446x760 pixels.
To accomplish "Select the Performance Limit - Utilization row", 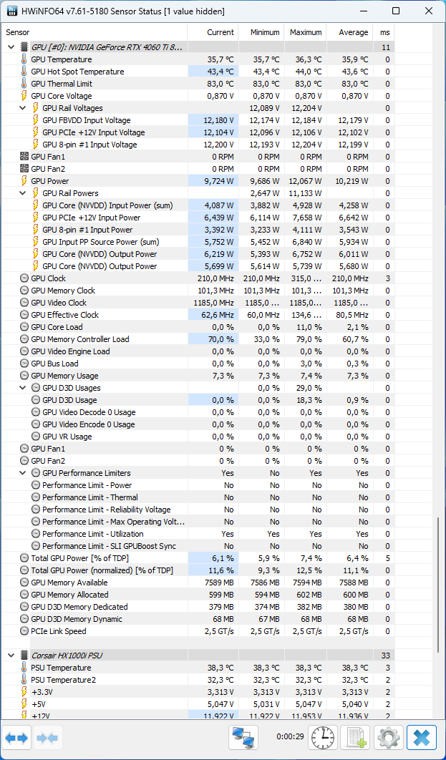I will pyautogui.click(x=198, y=534).
